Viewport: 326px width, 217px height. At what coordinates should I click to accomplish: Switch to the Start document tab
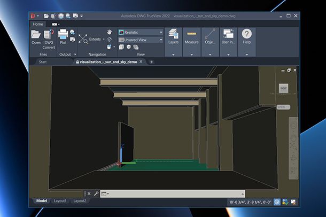43,62
